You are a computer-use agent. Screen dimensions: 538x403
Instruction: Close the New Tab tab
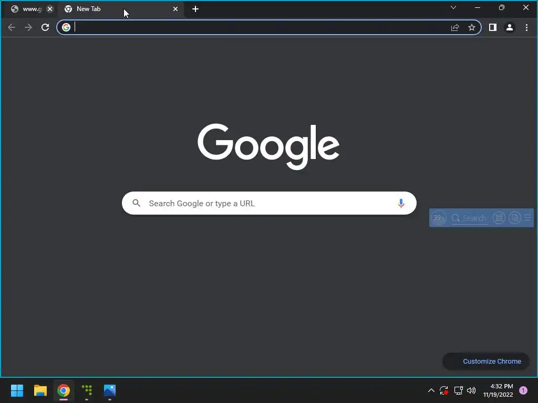pos(175,9)
